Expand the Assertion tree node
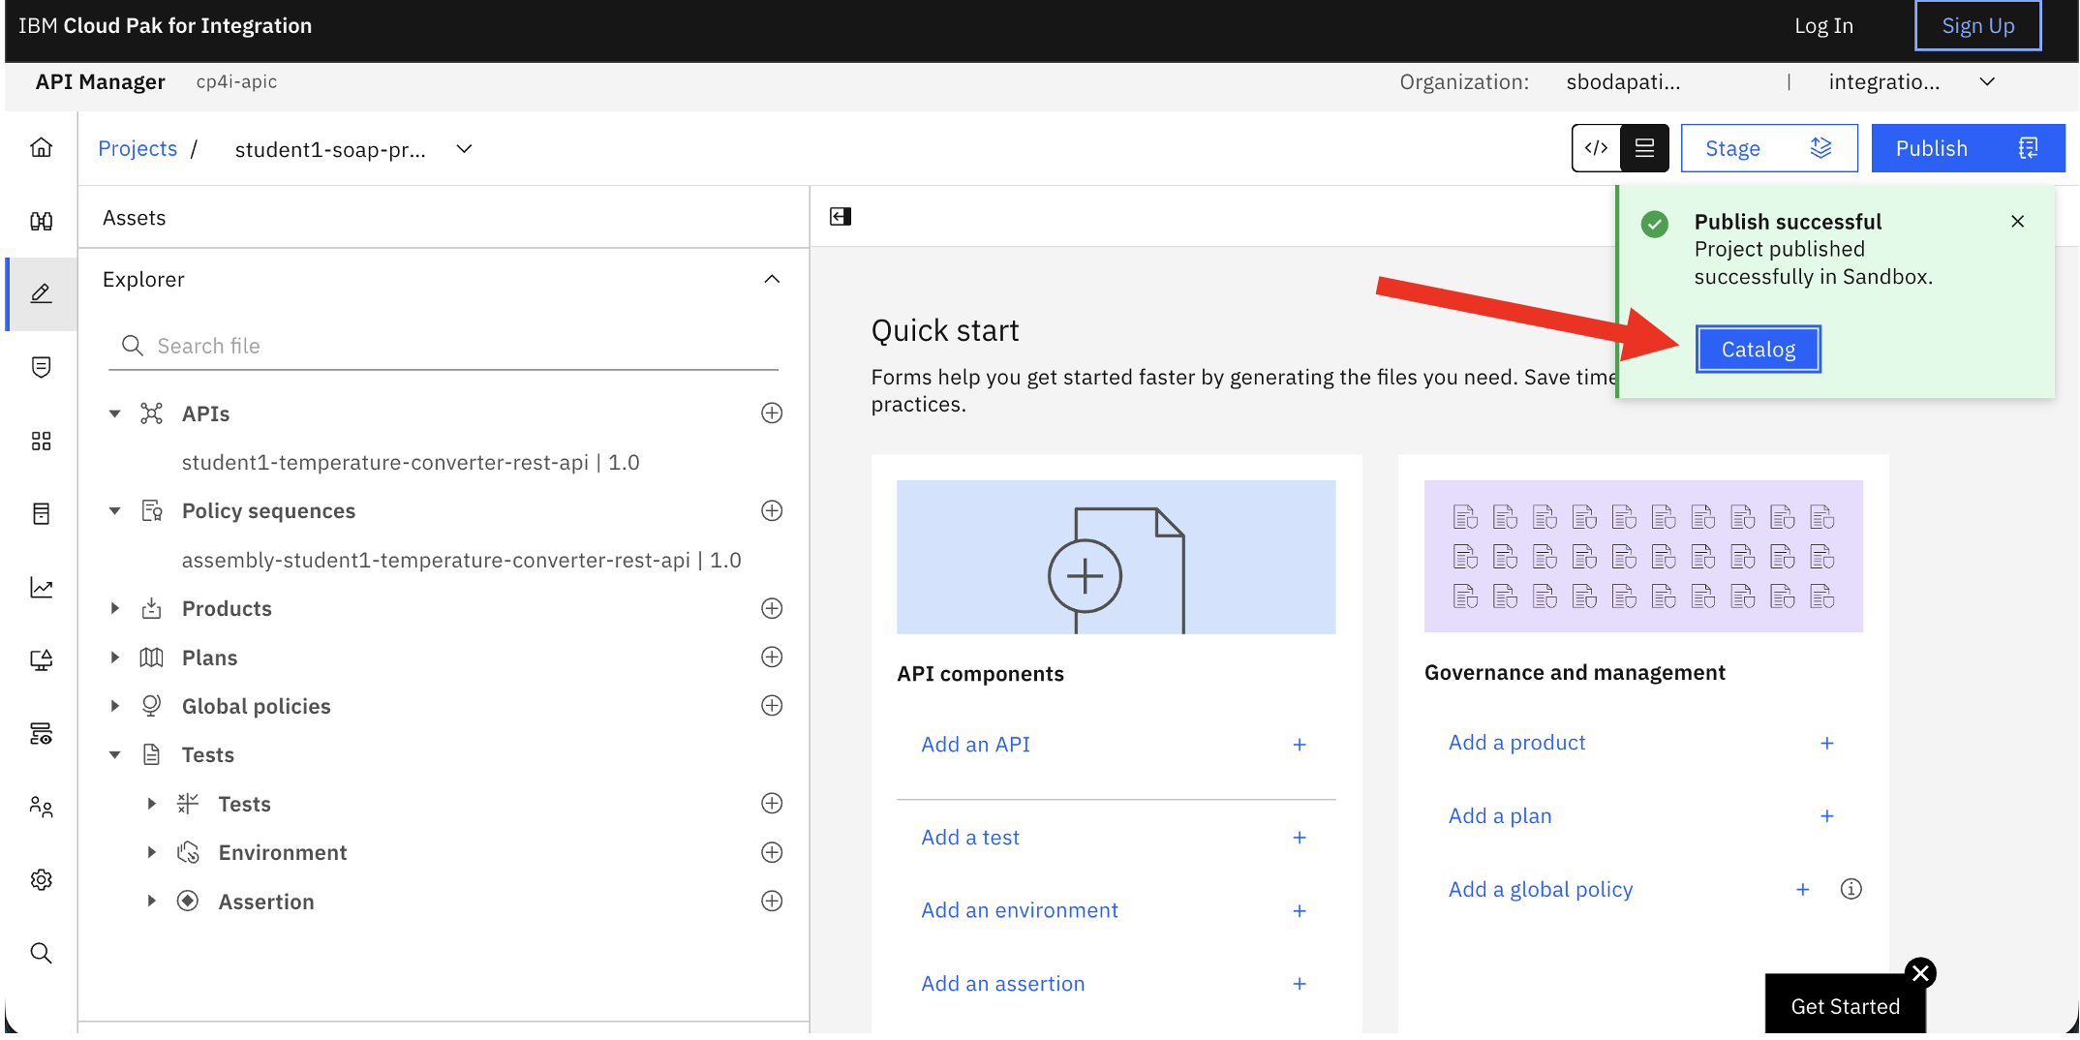 [152, 902]
